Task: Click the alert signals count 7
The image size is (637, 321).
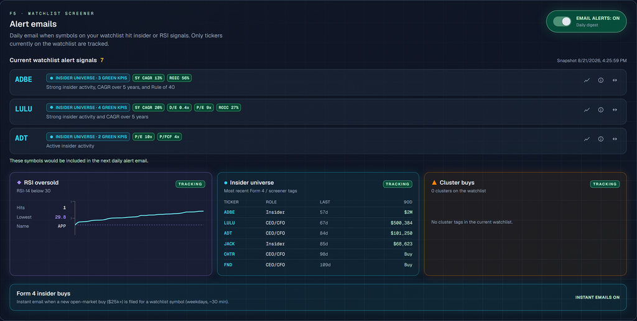Action: (102, 60)
